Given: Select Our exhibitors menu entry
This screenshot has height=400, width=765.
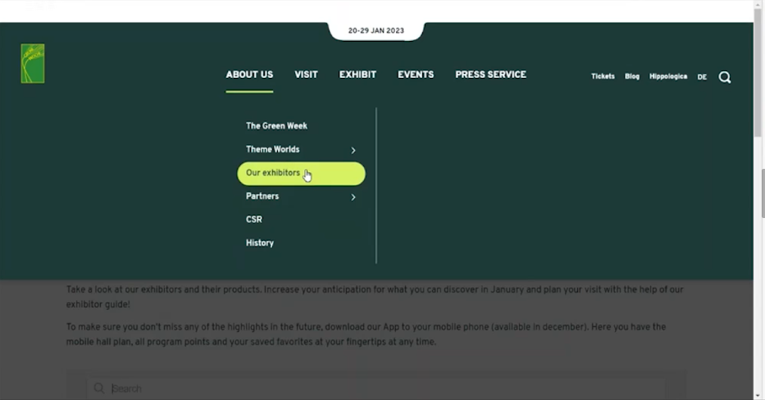Looking at the screenshot, I should (301, 174).
